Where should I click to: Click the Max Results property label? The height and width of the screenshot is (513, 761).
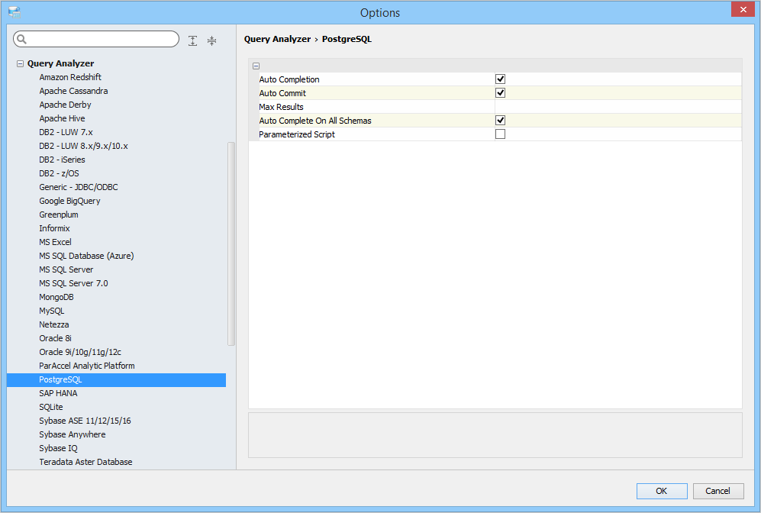click(281, 107)
